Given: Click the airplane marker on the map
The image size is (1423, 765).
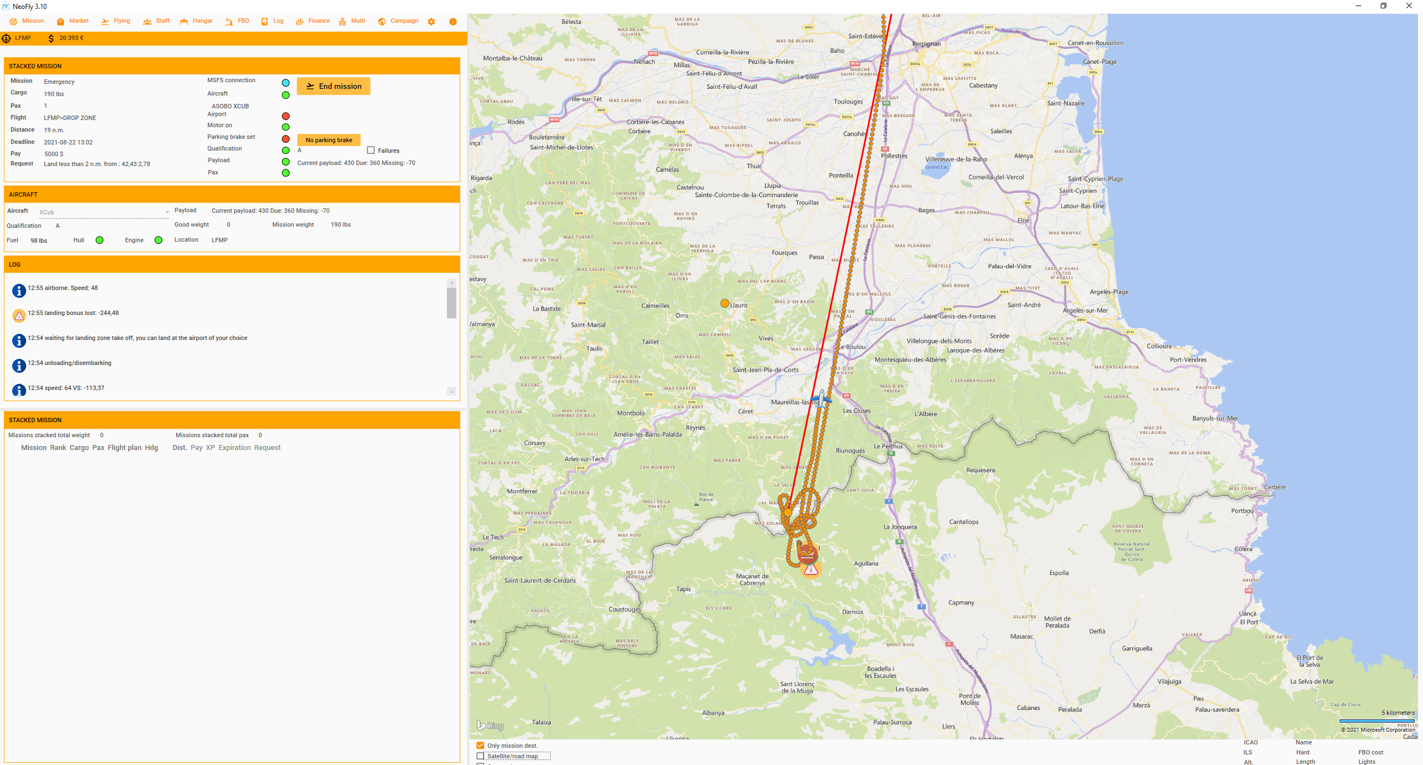Looking at the screenshot, I should [821, 399].
